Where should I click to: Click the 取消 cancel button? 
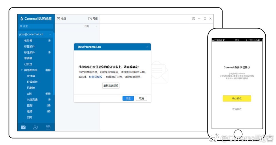(x=141, y=98)
